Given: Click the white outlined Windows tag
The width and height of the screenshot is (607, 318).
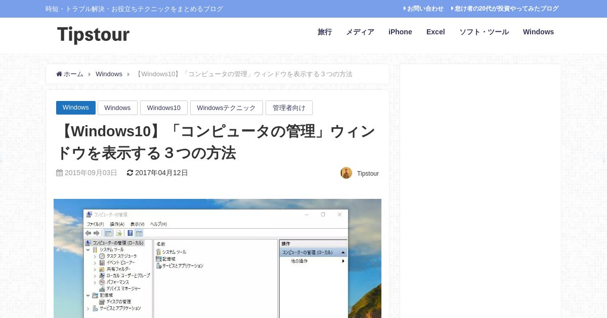Looking at the screenshot, I should [117, 108].
